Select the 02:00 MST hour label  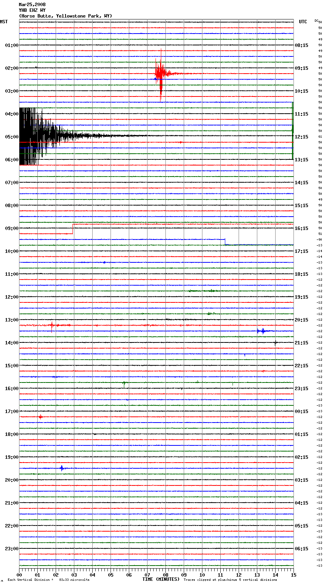[x=11, y=68]
